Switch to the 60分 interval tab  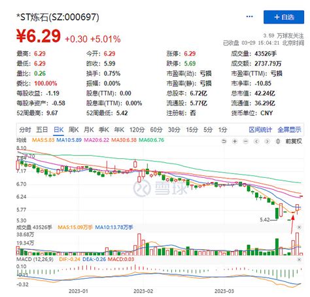pyautogui.click(x=156, y=130)
